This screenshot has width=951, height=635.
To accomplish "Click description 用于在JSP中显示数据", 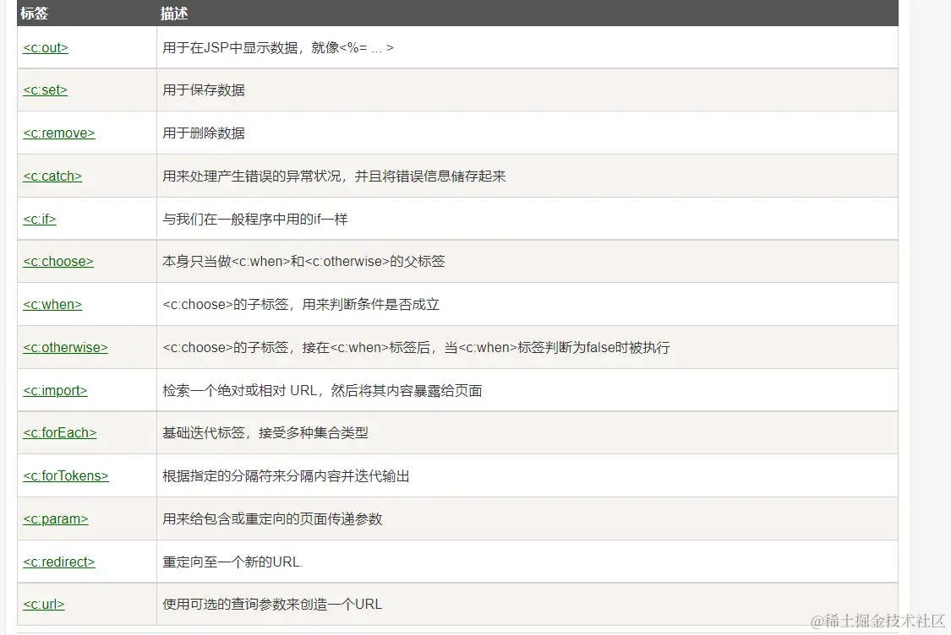I will point(231,48).
